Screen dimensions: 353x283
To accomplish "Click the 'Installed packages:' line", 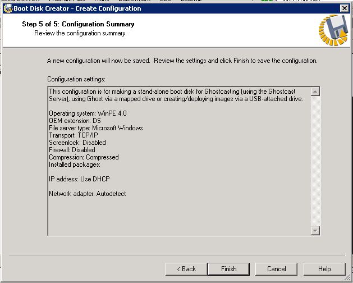I will click(75, 165).
